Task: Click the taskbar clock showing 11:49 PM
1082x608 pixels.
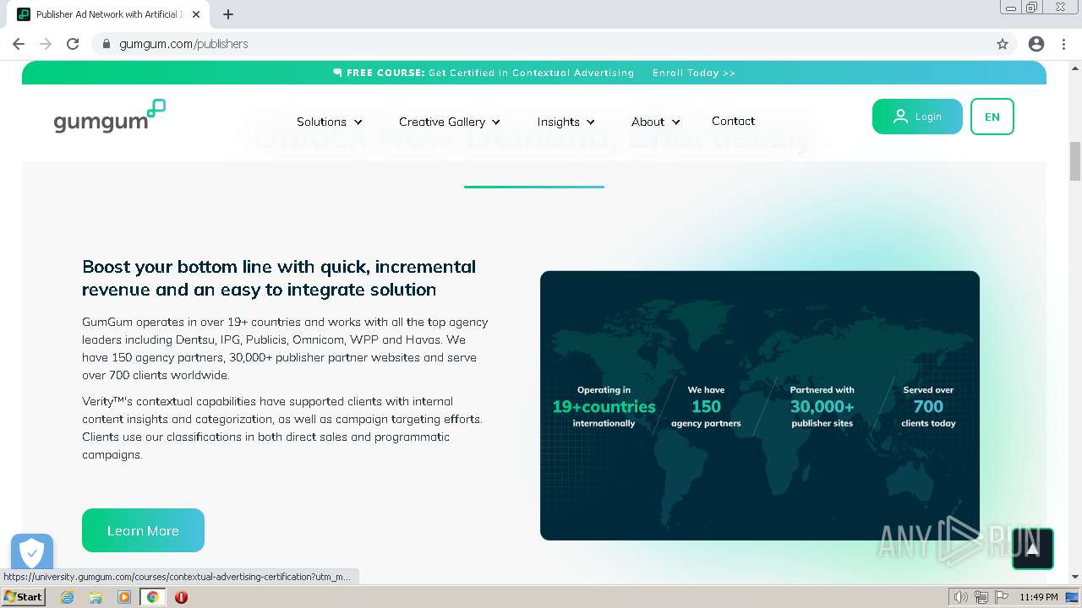Action: click(1038, 597)
